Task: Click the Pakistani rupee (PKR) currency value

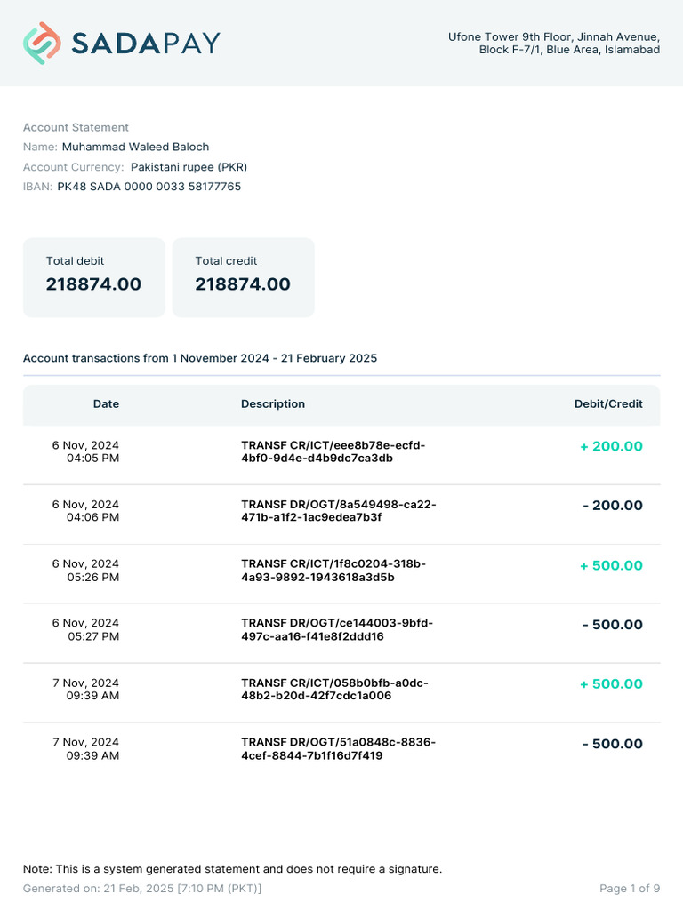Action: (189, 167)
